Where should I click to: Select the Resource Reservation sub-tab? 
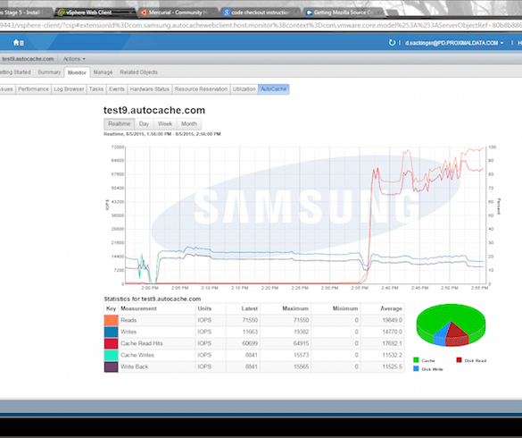(201, 89)
